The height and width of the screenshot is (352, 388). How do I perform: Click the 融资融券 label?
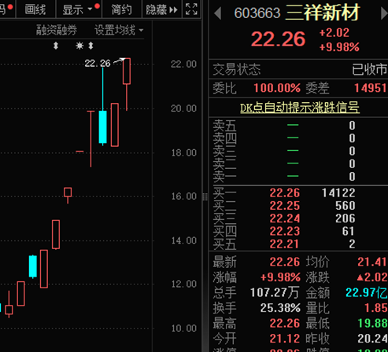57,30
